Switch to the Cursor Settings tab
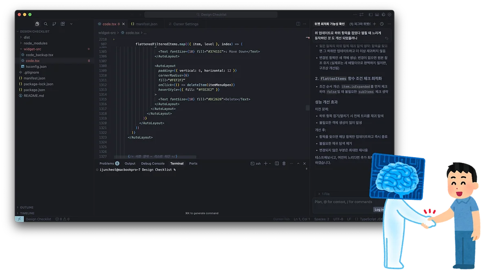This screenshot has height=273, width=489. click(183, 24)
